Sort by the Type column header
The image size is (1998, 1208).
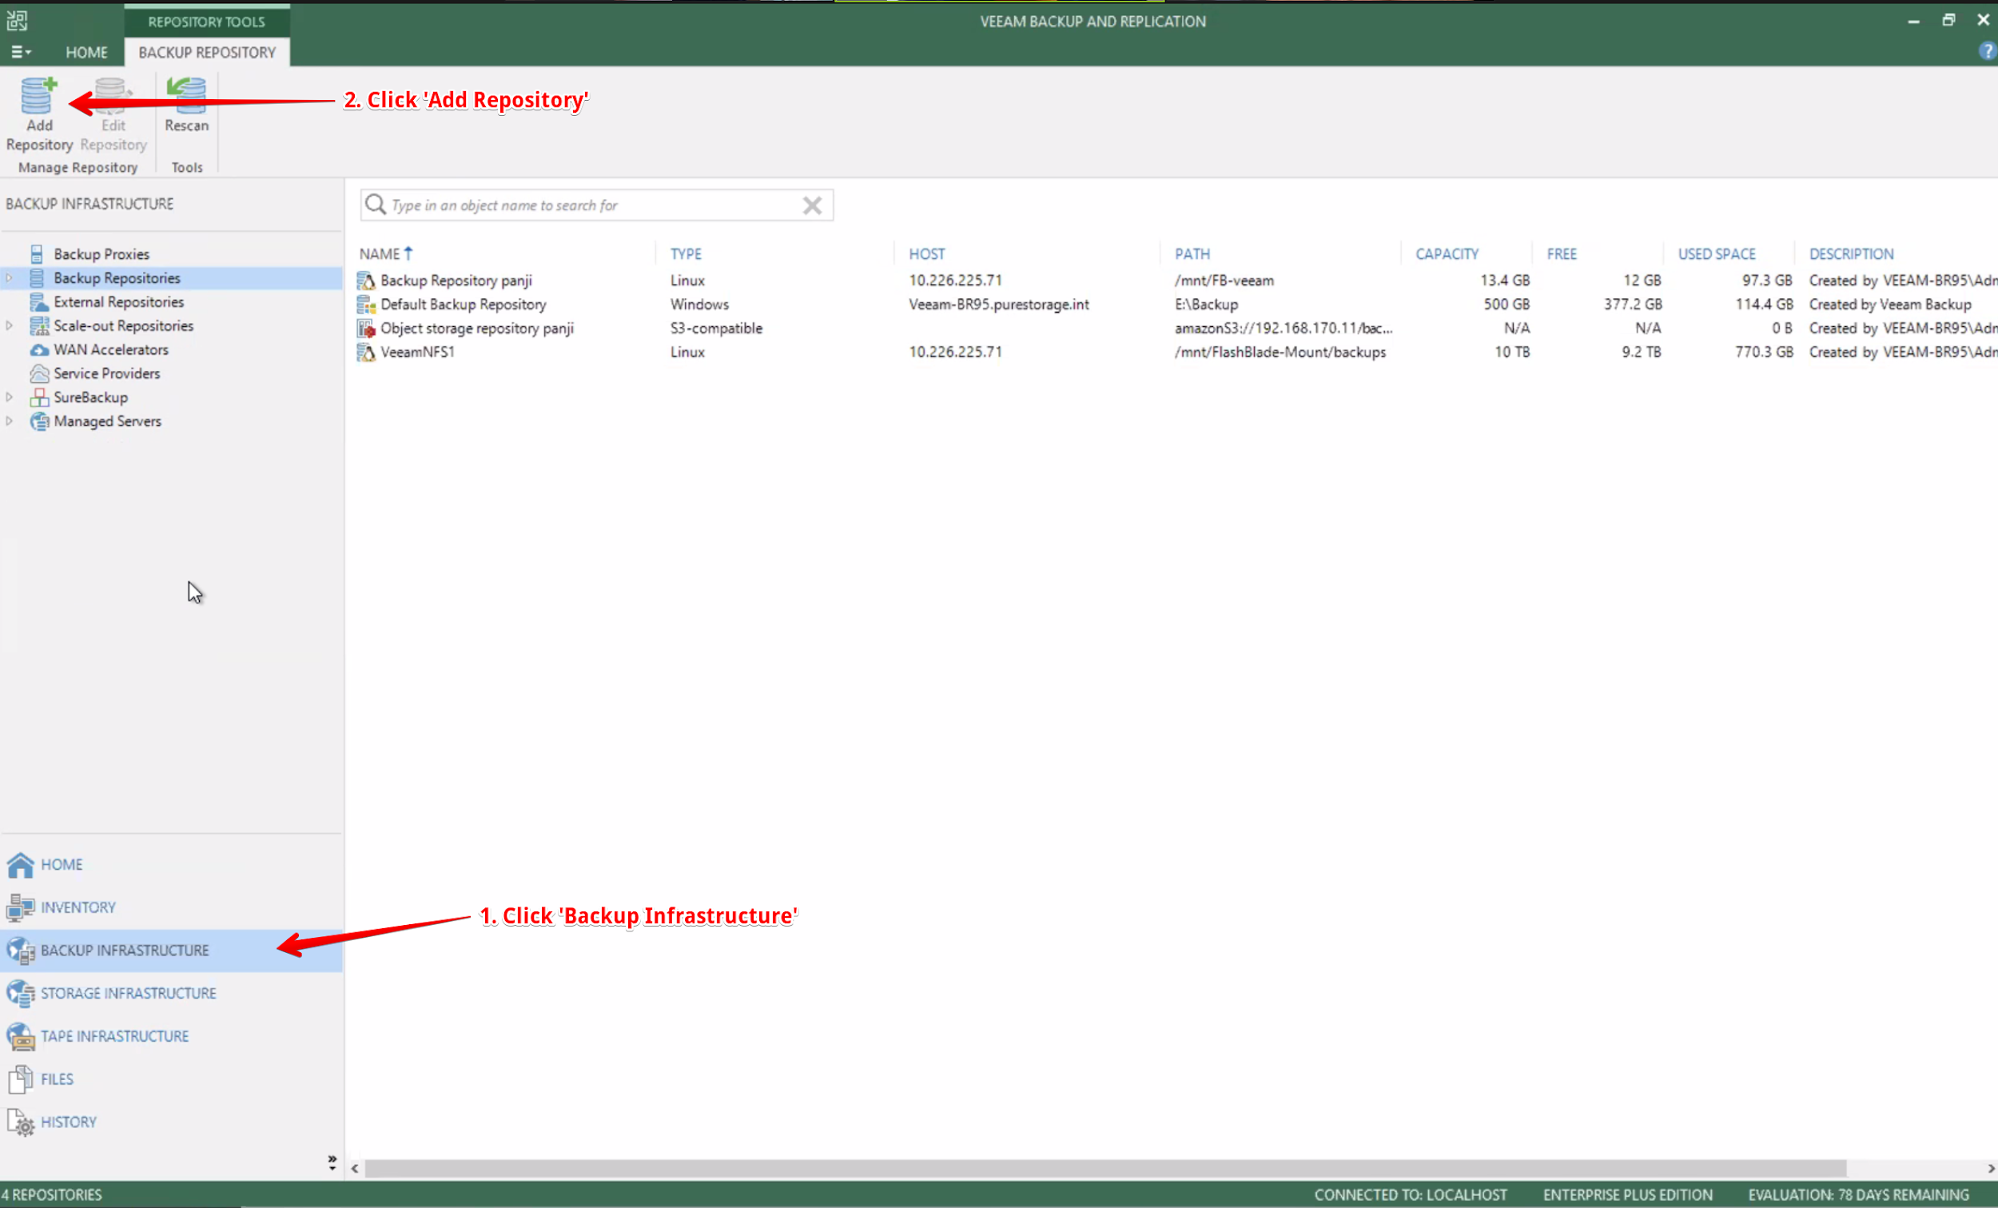pos(686,254)
